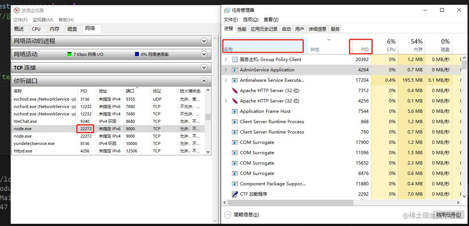Select the svchost.exe row on port 5355
The width and height of the screenshot is (469, 226).
coord(108,99)
